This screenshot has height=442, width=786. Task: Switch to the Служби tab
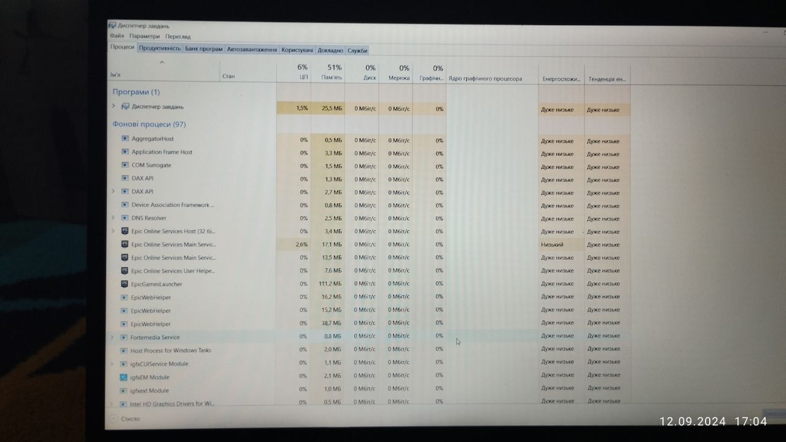pos(357,50)
